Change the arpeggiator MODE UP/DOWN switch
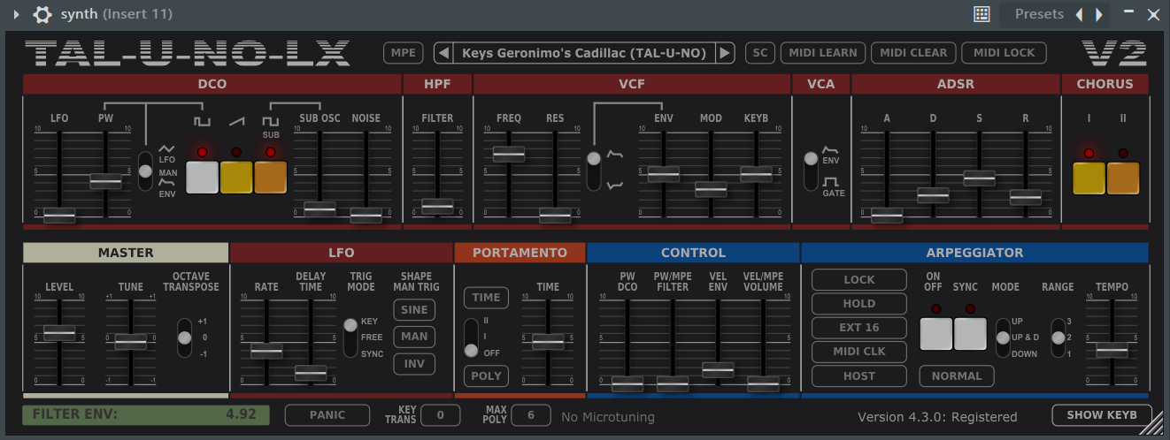1170x440 pixels. click(x=1003, y=338)
